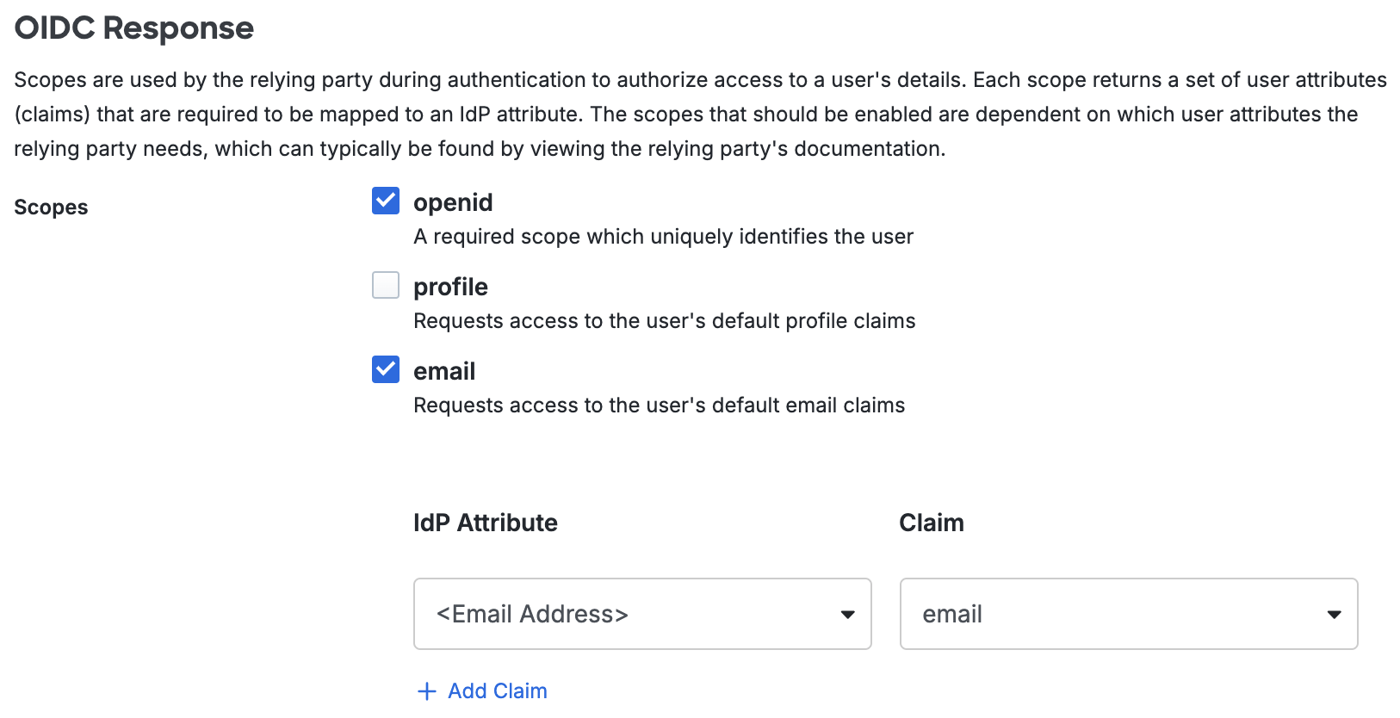
Task: Click the email scope label
Action: (x=444, y=371)
